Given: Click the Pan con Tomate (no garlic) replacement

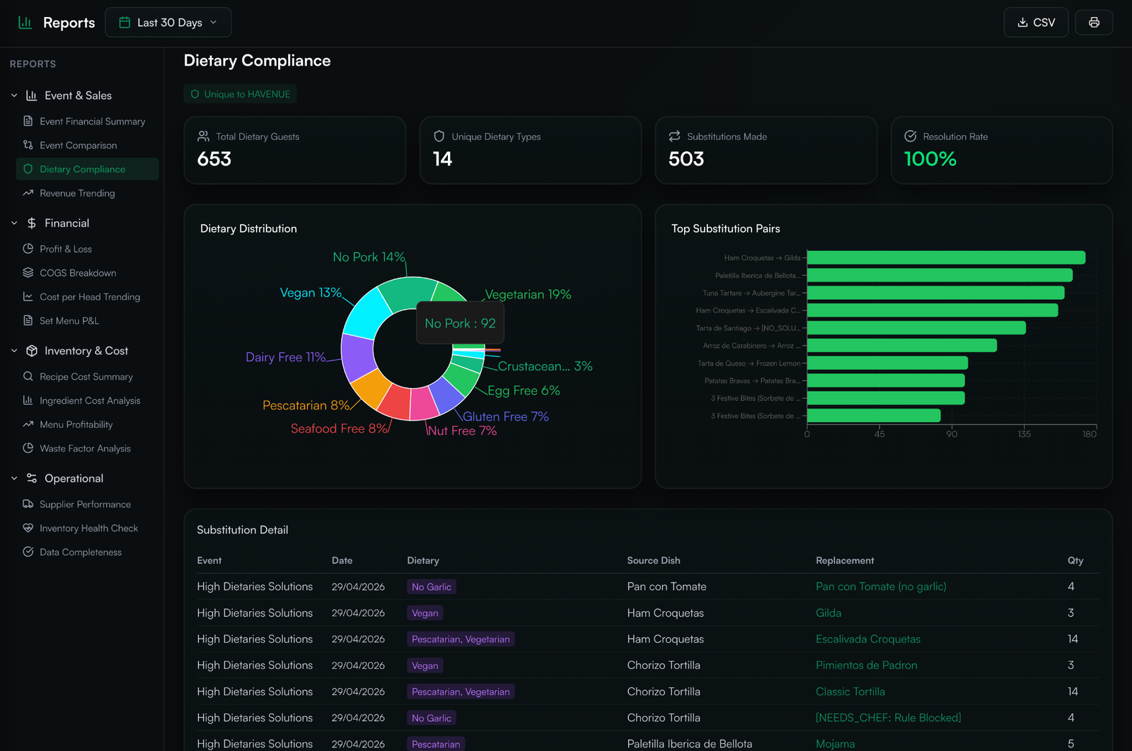Looking at the screenshot, I should point(881,587).
